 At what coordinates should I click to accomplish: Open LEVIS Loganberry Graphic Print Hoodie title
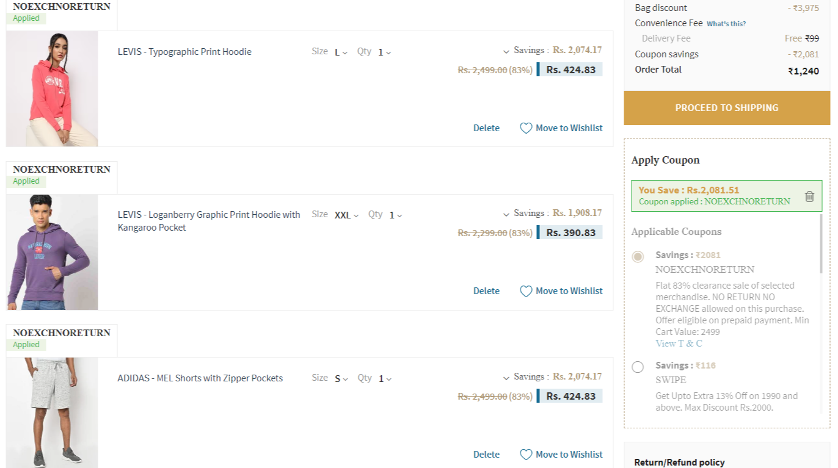pyautogui.click(x=209, y=221)
